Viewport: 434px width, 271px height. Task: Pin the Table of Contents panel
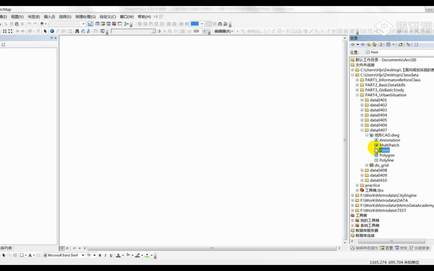pos(51,38)
